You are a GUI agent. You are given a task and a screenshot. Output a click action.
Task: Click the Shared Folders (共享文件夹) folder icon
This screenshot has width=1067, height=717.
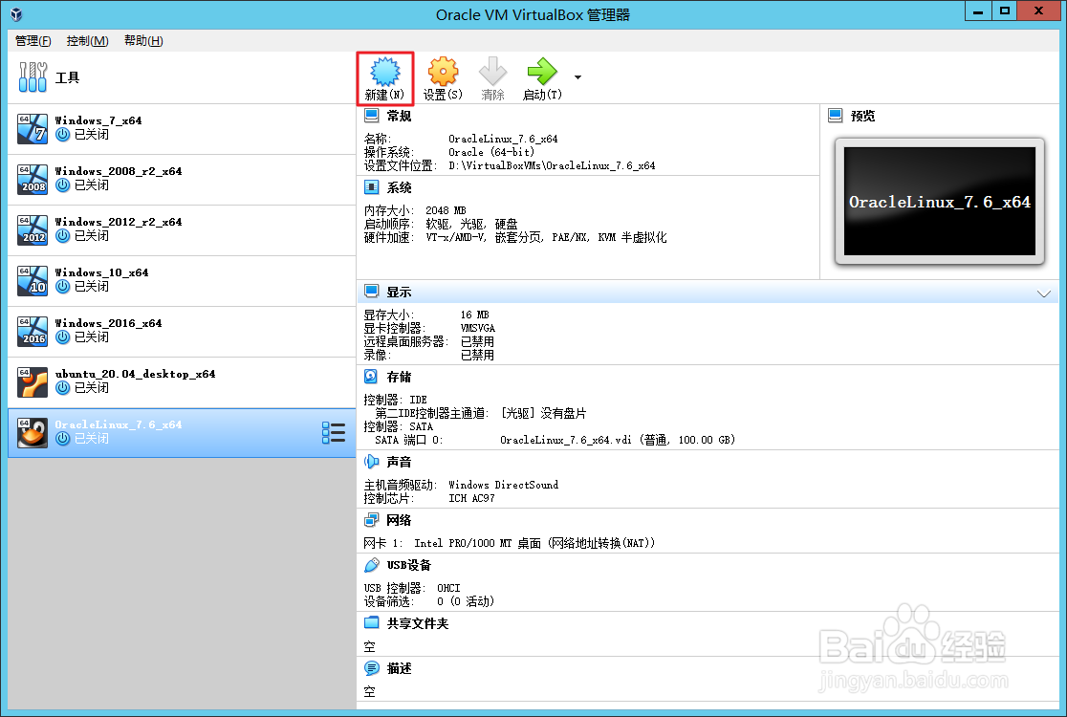coord(372,623)
